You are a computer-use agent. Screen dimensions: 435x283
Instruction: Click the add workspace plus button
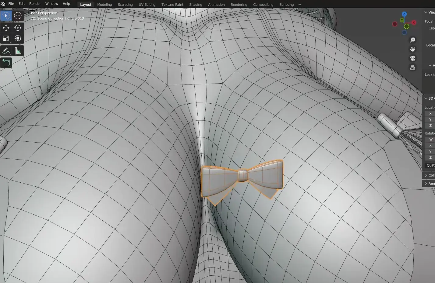point(300,5)
